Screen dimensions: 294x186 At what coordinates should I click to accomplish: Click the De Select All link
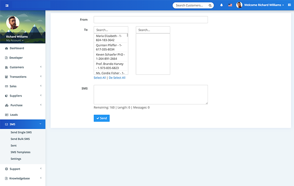point(117,78)
